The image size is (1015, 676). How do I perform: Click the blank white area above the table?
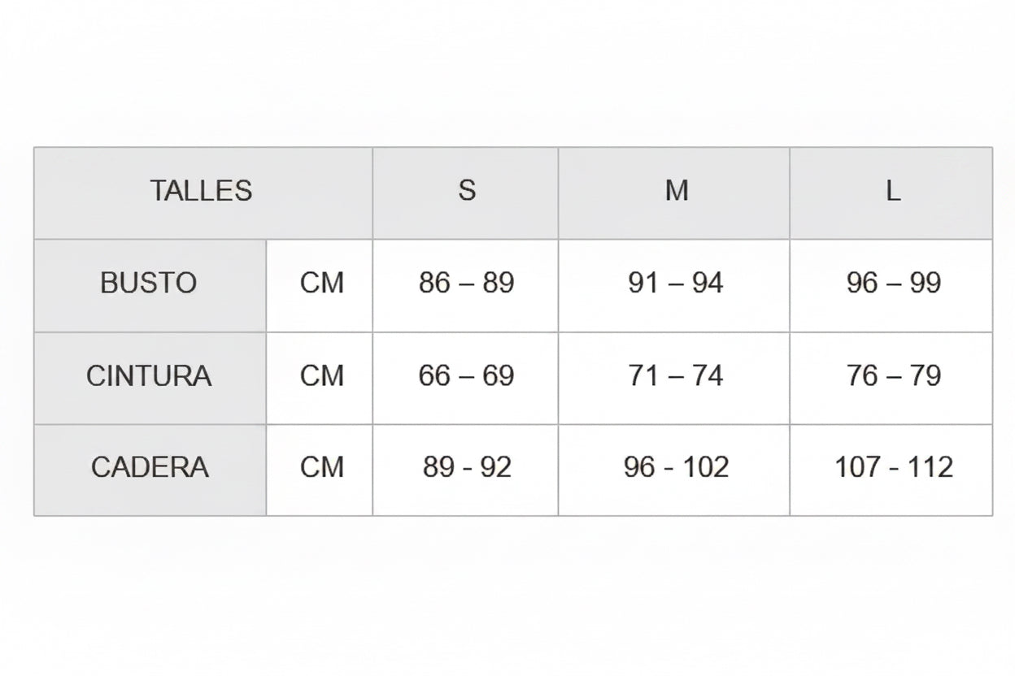pos(507,73)
